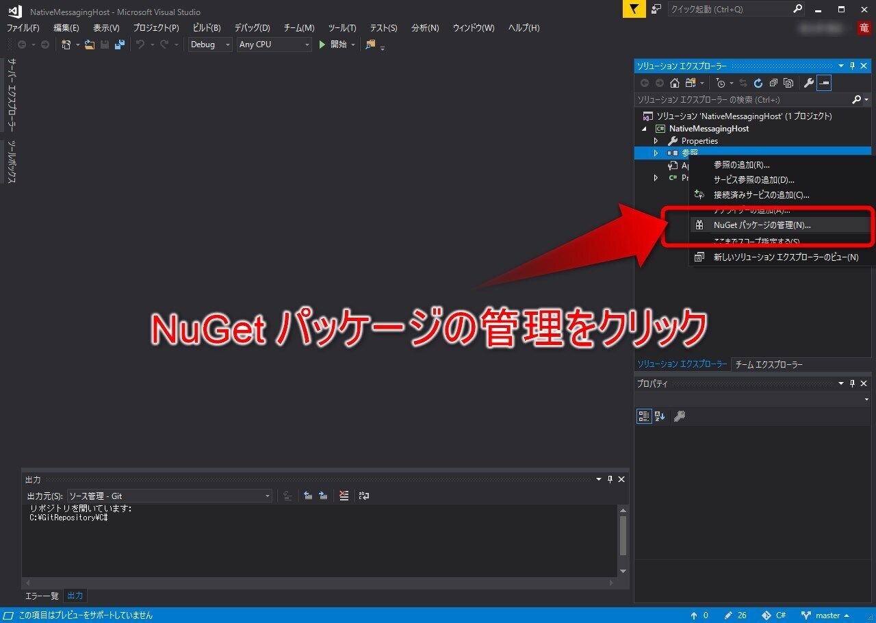
Task: Choose 接続済みサービスの追加(C)... from context menu
Action: click(761, 195)
